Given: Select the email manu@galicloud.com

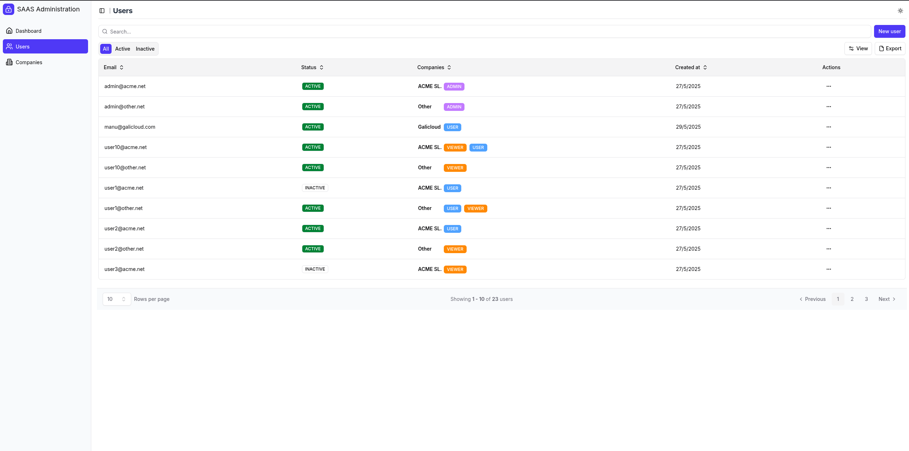Looking at the screenshot, I should [130, 127].
